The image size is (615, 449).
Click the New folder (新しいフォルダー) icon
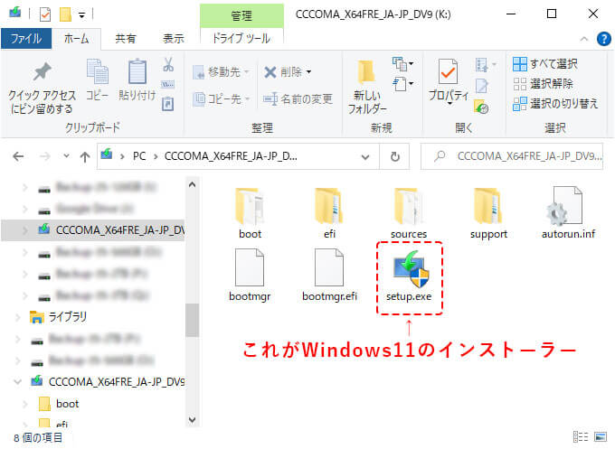pyautogui.click(x=366, y=71)
